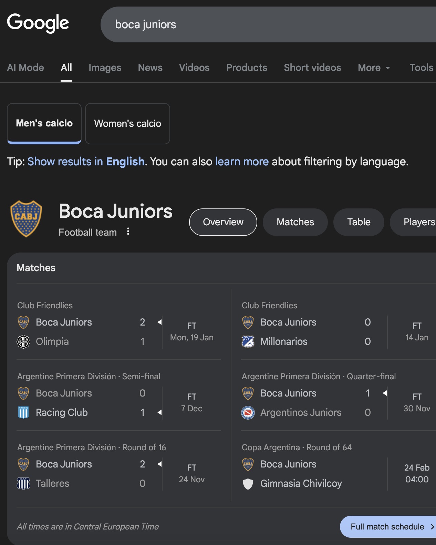436x545 pixels.
Task: Click the Racing Club crest icon
Action: [x=23, y=412]
